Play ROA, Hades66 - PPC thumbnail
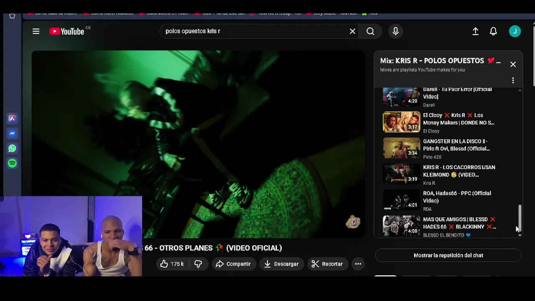Image resolution: width=535 pixels, height=301 pixels. click(x=401, y=200)
